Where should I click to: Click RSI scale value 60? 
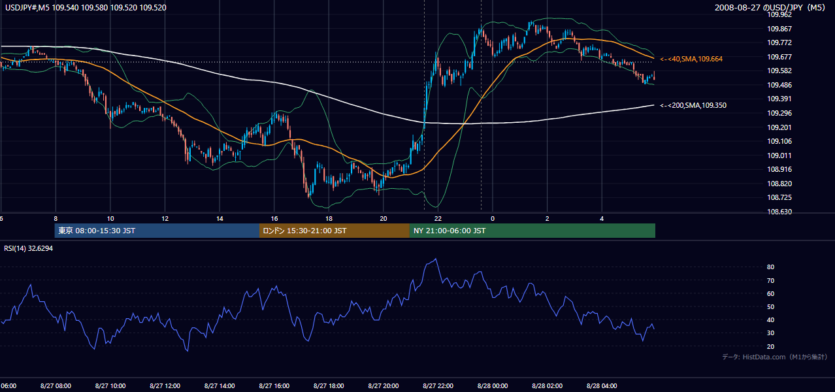click(771, 293)
